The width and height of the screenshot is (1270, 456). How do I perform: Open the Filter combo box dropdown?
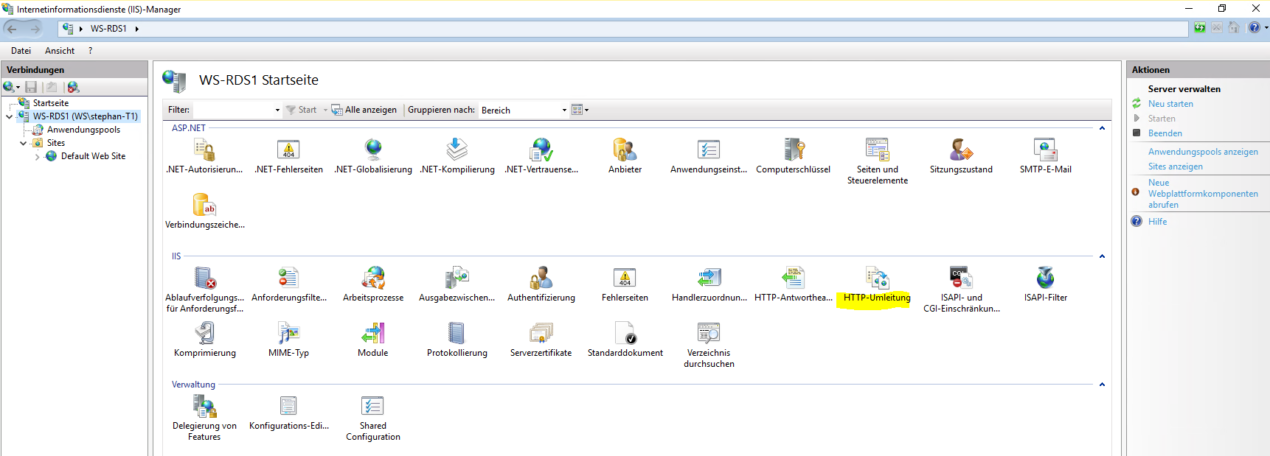[x=277, y=110]
